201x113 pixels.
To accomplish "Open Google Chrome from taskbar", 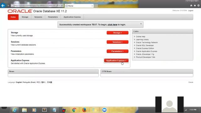I will [74, 110].
